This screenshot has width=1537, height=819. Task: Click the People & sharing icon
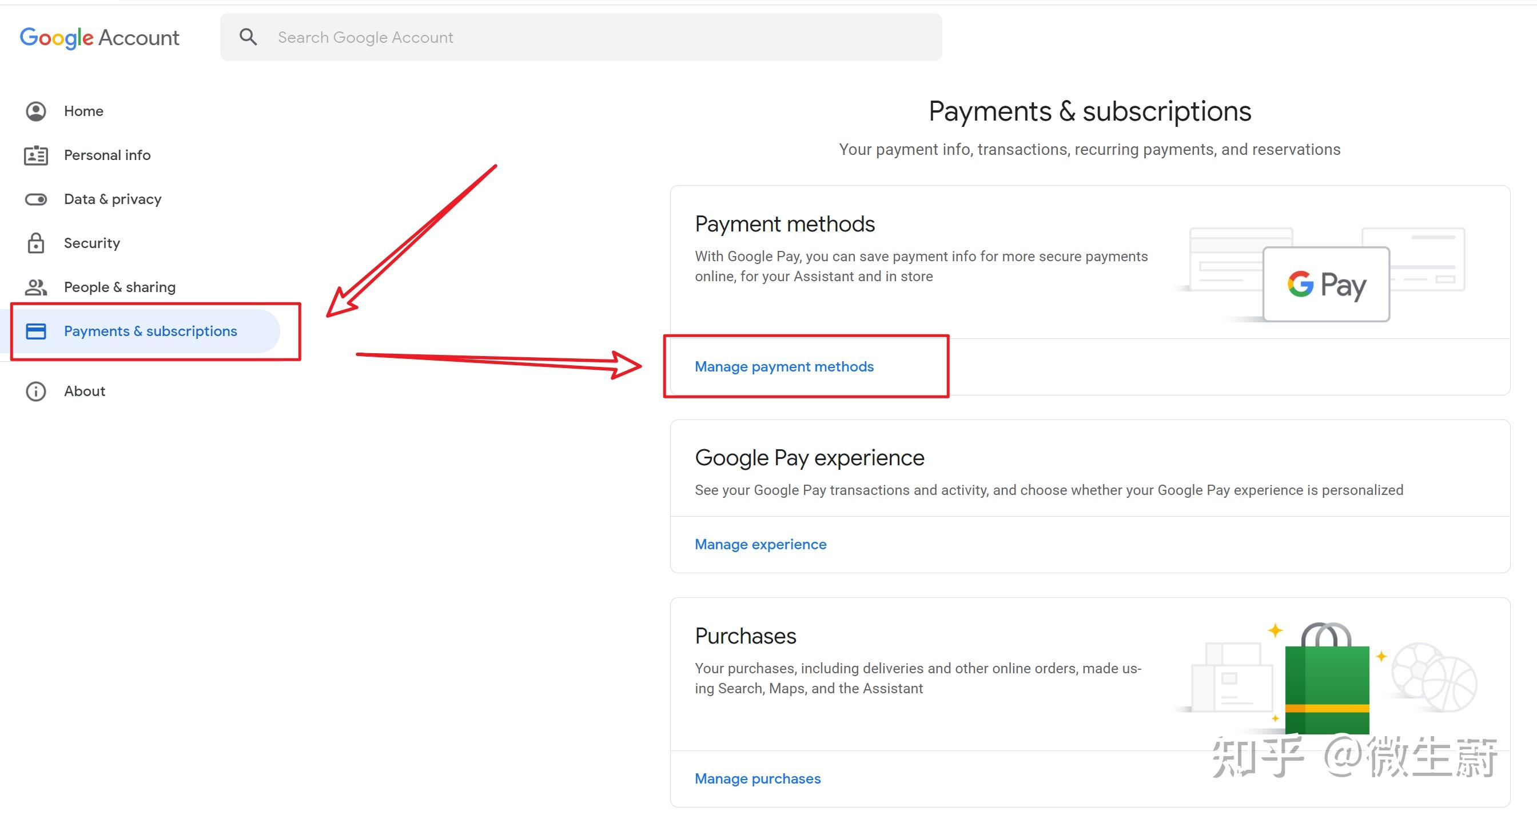click(36, 287)
